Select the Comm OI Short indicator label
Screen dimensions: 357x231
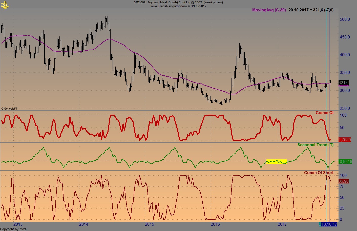coord(319,173)
